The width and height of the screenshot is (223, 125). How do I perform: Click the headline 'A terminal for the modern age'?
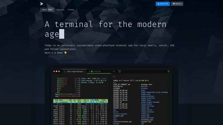point(105,29)
